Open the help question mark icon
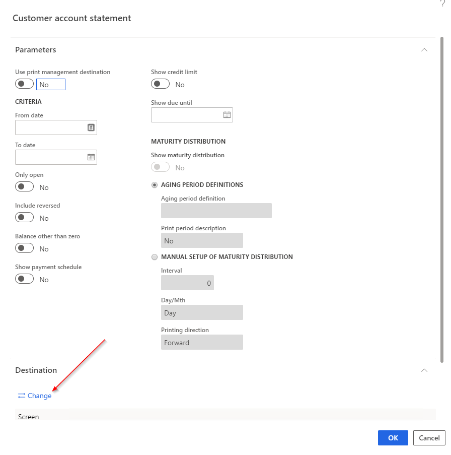The width and height of the screenshot is (451, 455). pos(443,4)
